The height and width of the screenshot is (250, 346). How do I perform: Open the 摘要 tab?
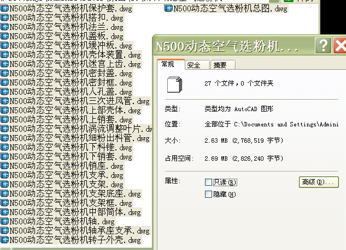point(222,65)
